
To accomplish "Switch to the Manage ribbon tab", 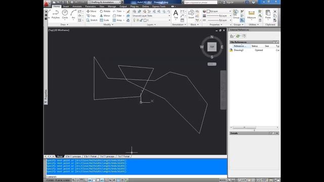I will click(112, 7).
